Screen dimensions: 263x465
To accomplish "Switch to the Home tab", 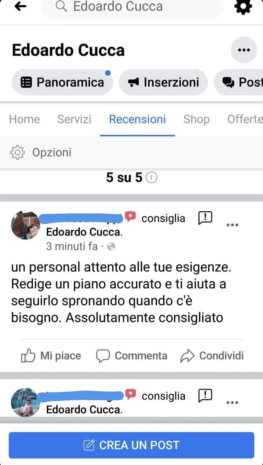I will pos(24,119).
